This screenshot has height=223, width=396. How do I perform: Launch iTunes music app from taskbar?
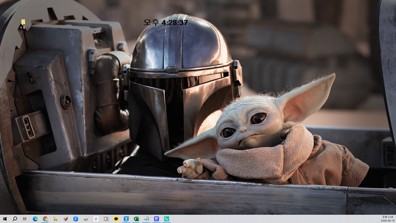coord(96,219)
